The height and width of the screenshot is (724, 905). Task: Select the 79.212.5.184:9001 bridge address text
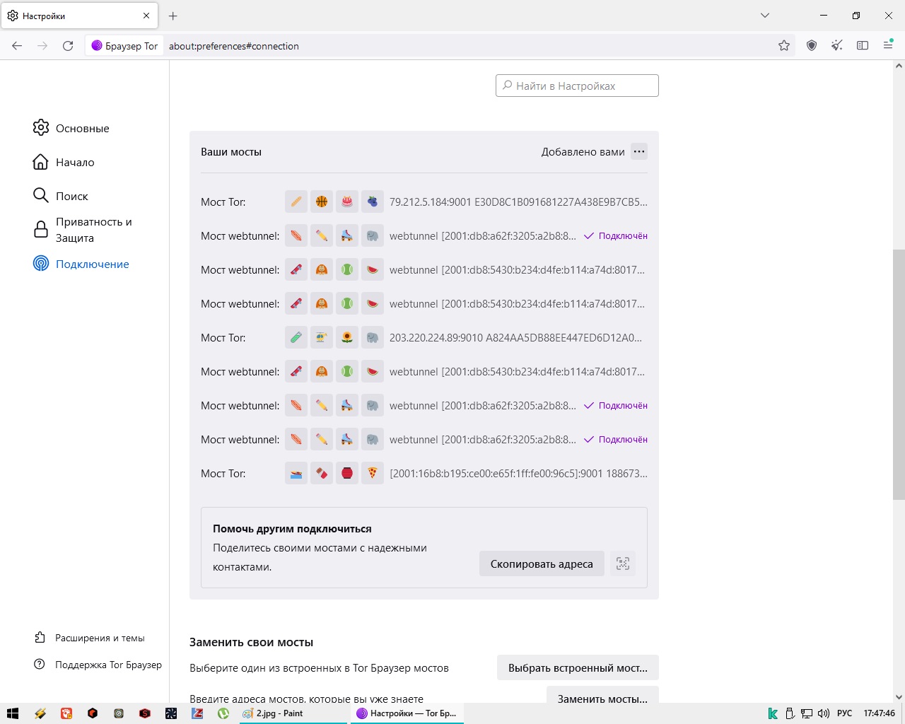518,202
